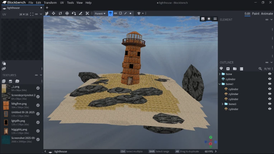Select the lighthouse project tab
274x154 pixels.
[x=22, y=8]
